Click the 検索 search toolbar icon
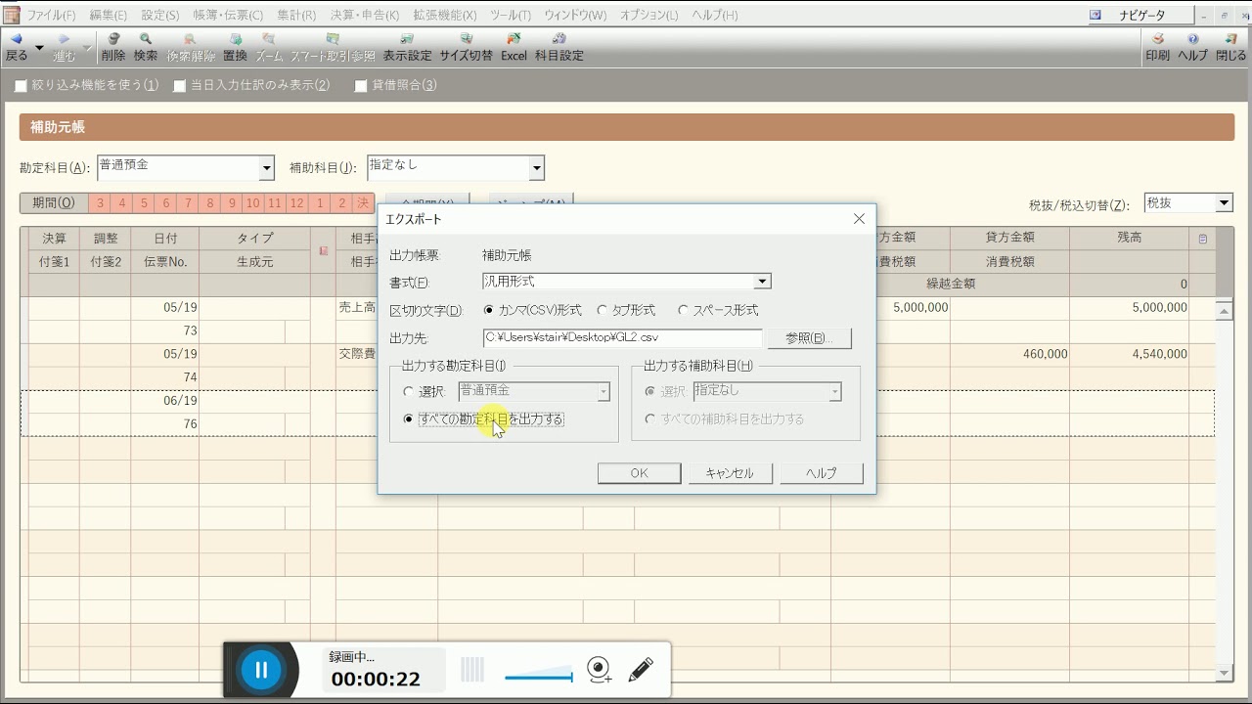The image size is (1252, 704). click(146, 47)
